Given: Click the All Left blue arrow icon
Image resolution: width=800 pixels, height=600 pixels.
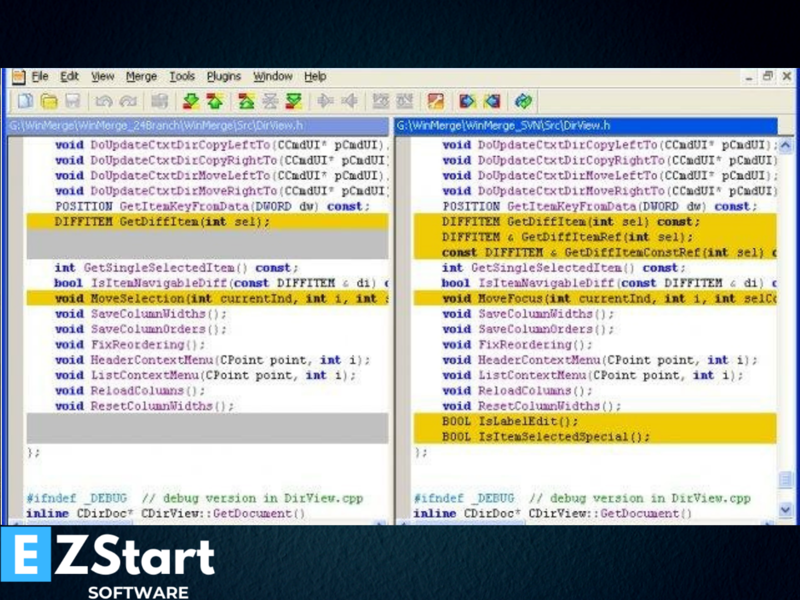Looking at the screenshot, I should pyautogui.click(x=491, y=101).
